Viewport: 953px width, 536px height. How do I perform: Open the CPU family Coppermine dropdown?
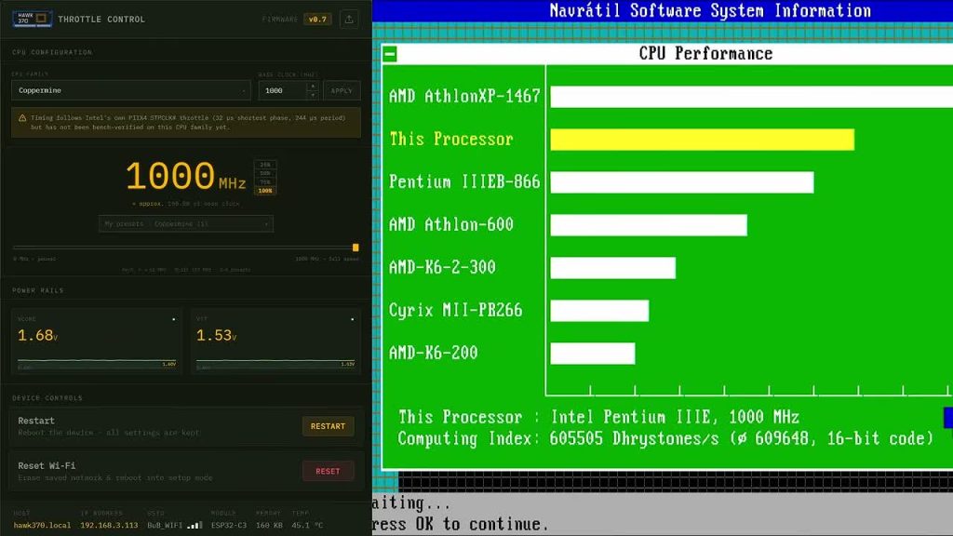click(130, 90)
